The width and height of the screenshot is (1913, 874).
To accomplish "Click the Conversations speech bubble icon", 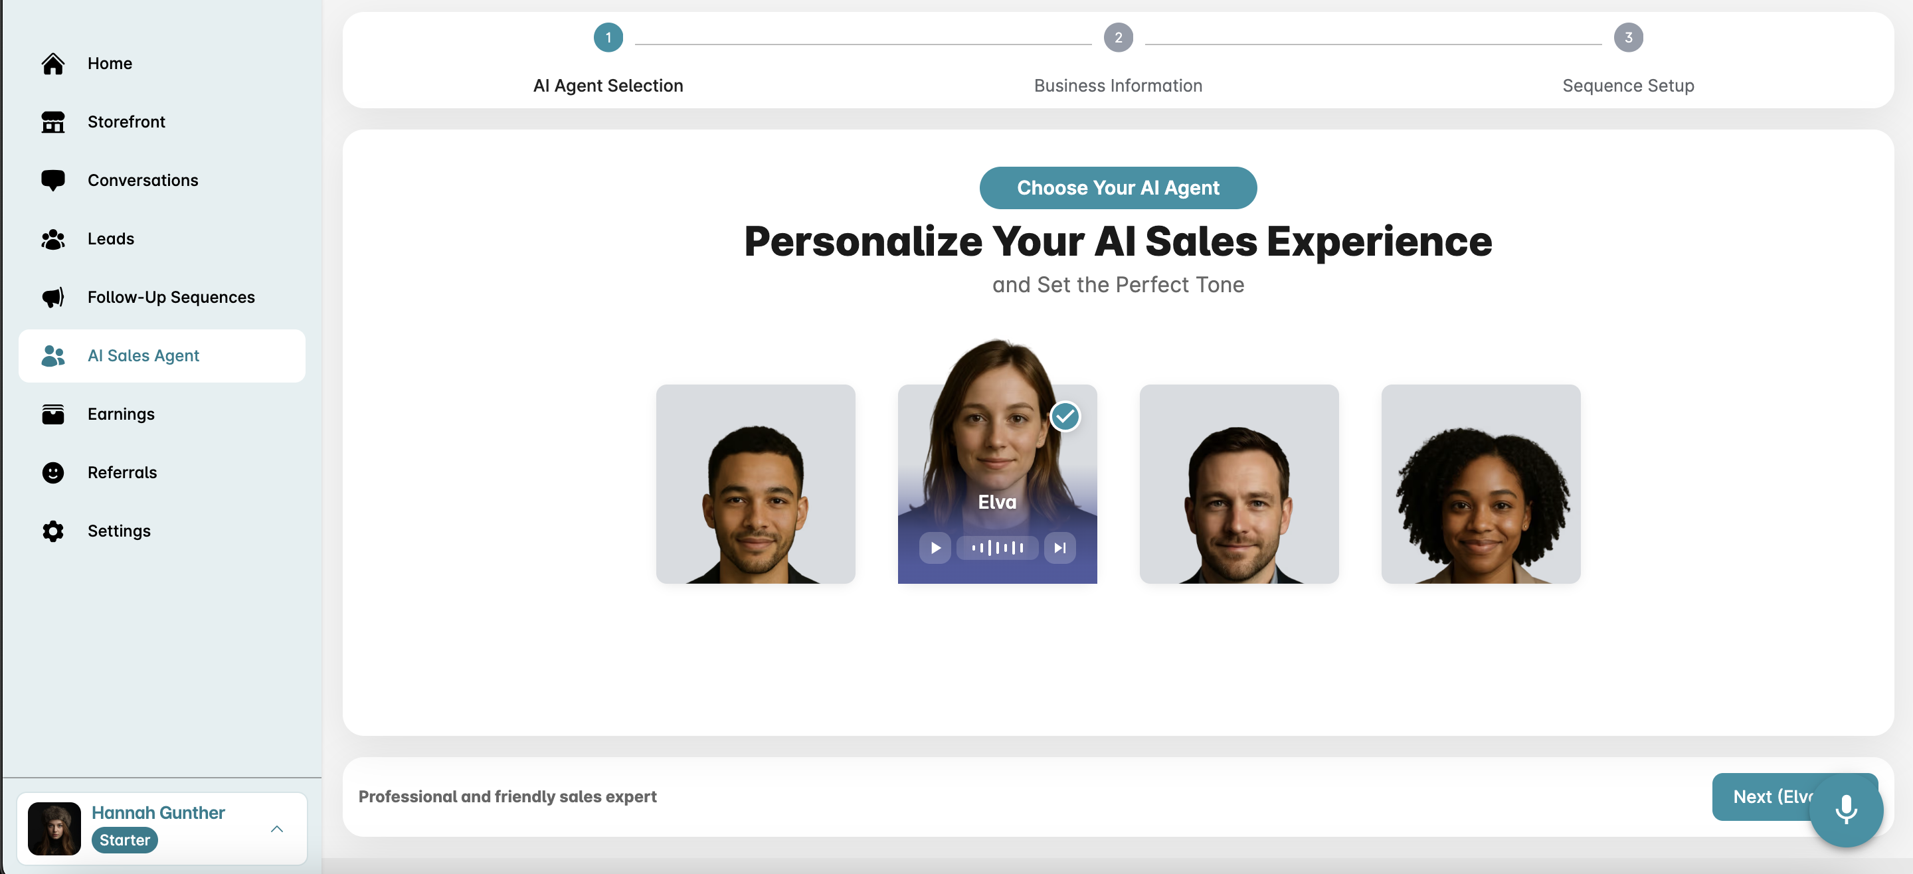I will click(x=52, y=181).
